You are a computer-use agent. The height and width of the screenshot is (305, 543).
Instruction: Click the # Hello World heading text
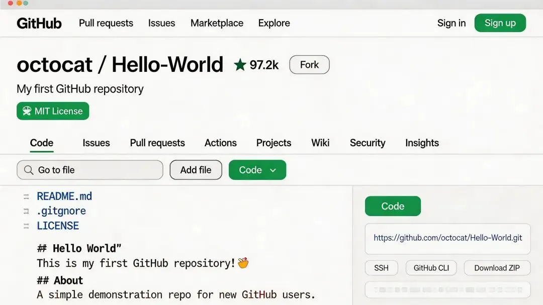click(79, 248)
